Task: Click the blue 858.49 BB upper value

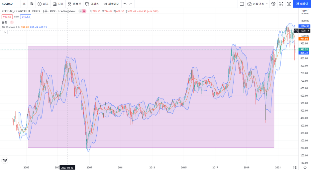Action: (x=34, y=27)
